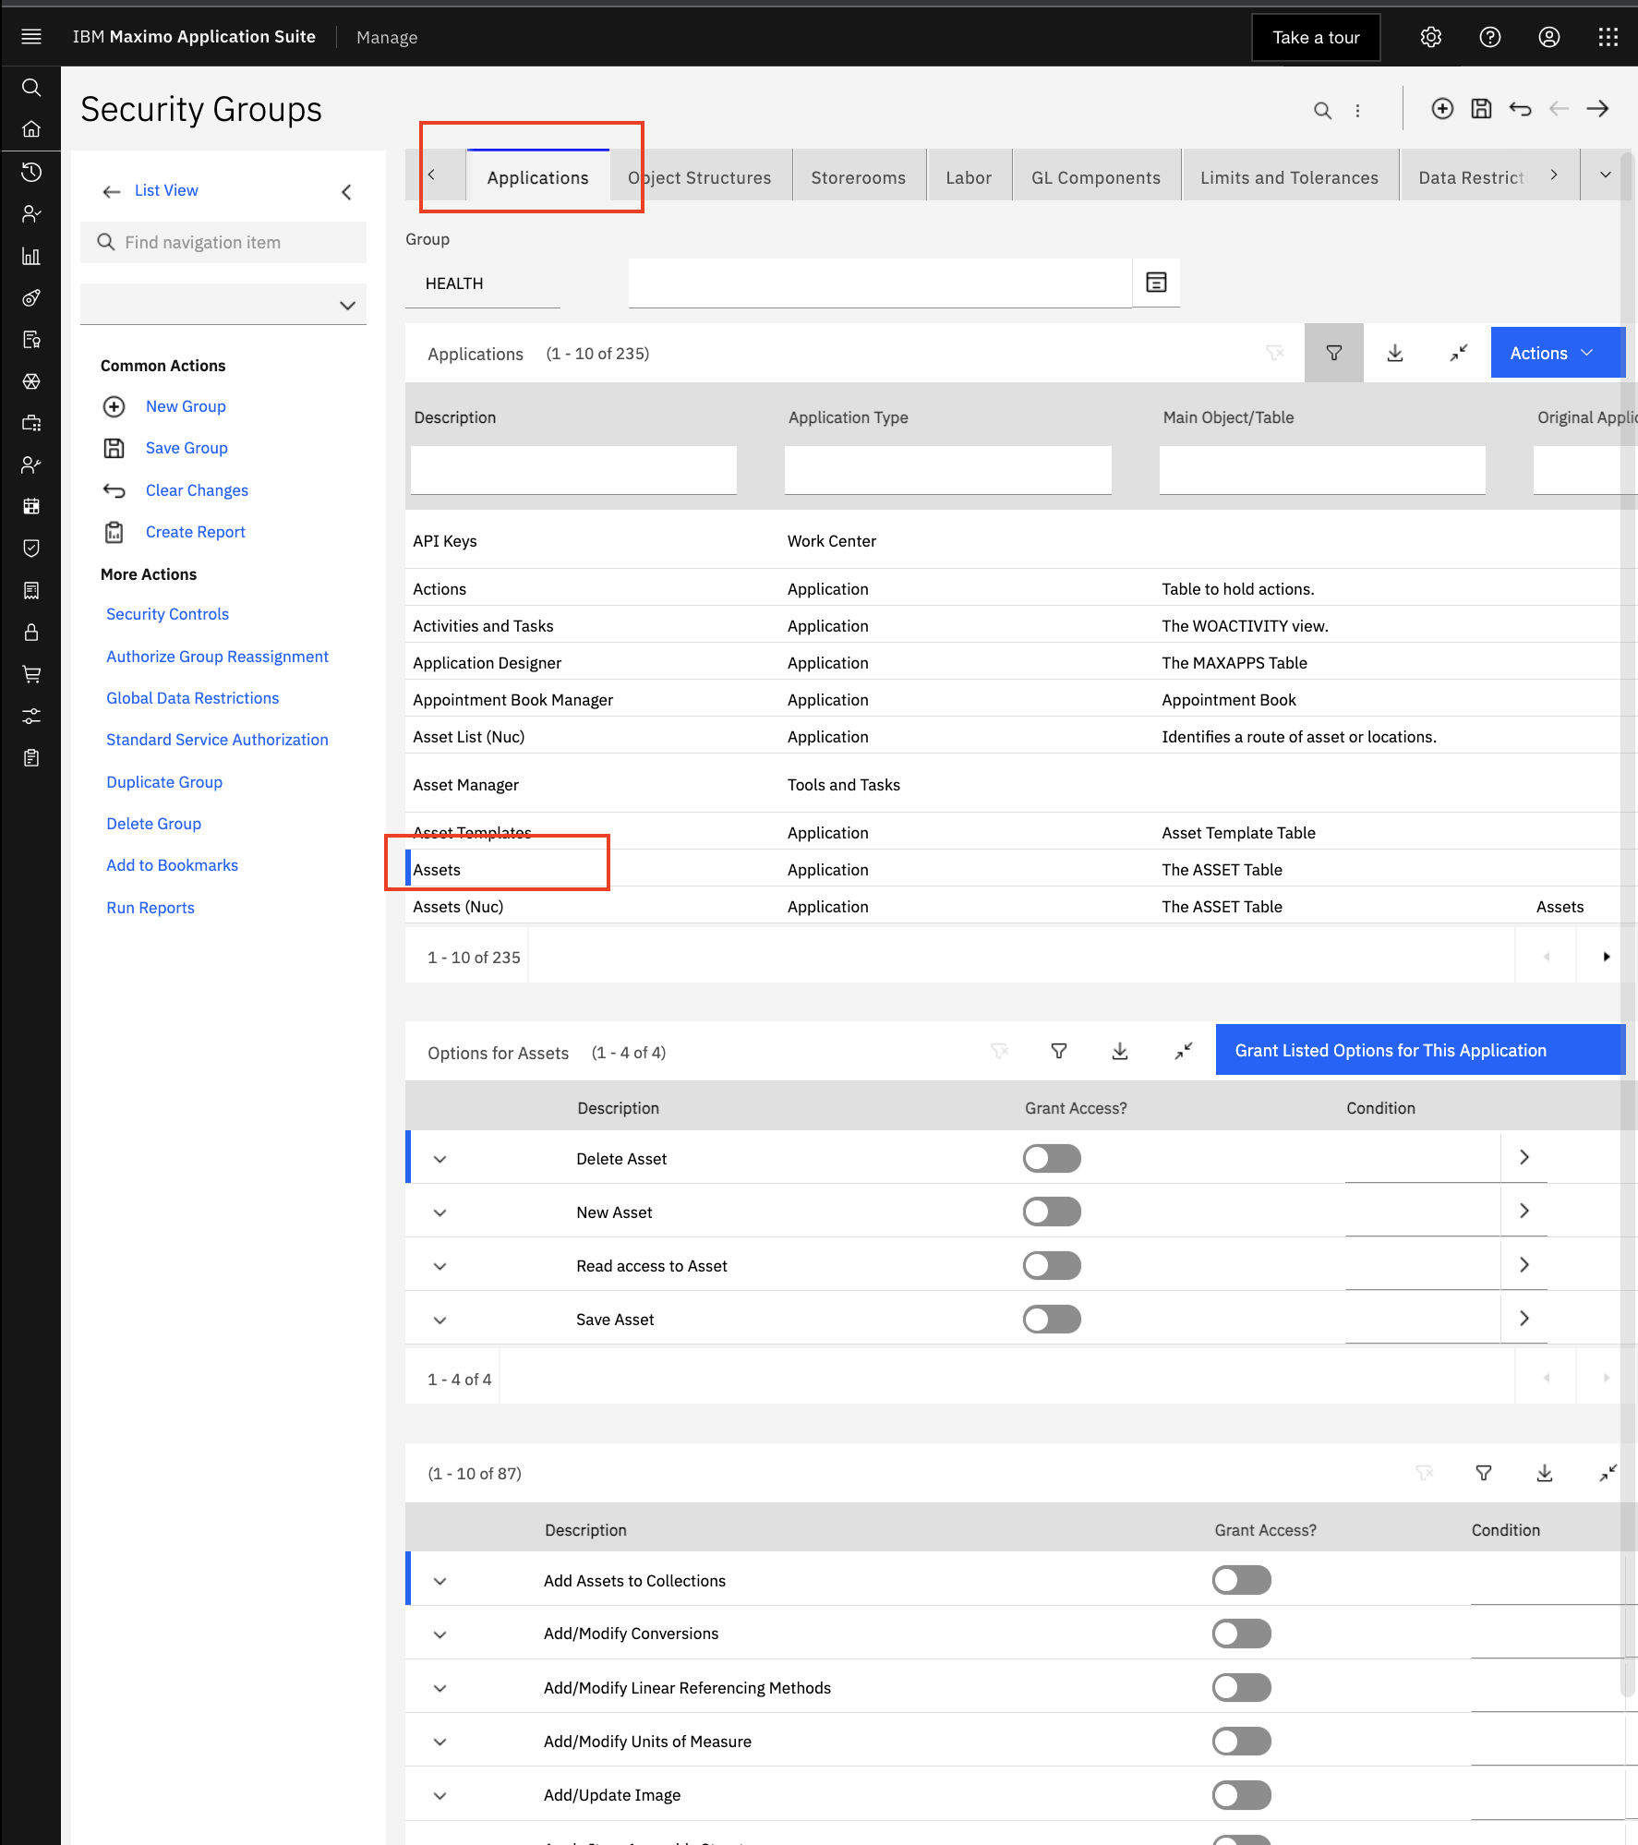Enable Grant Access for Read access to Asset

pyautogui.click(x=1052, y=1265)
